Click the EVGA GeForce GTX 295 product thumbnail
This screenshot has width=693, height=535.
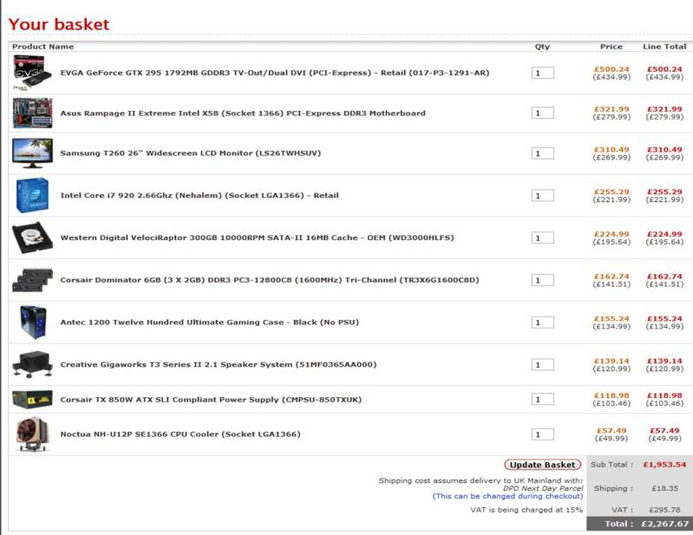32,73
